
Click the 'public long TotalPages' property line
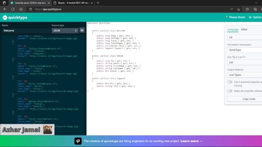click(x=118, y=43)
